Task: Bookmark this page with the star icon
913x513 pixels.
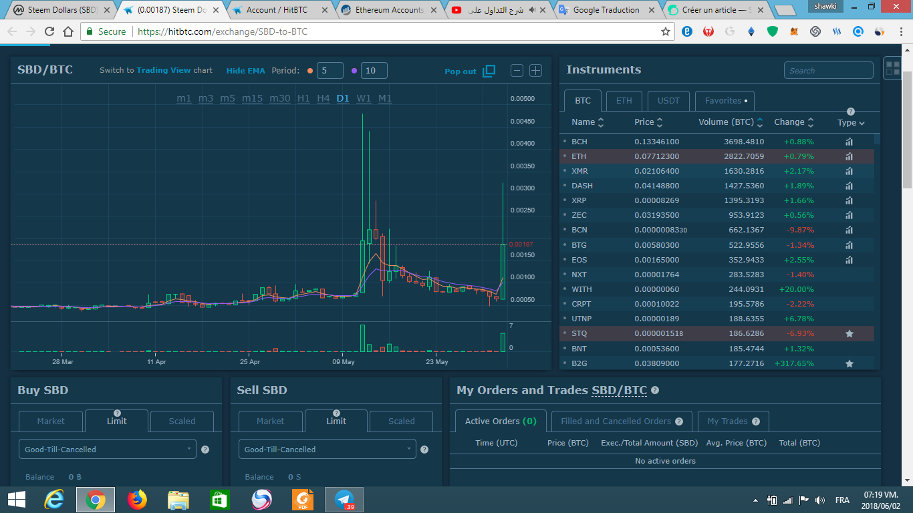Action: (666, 31)
